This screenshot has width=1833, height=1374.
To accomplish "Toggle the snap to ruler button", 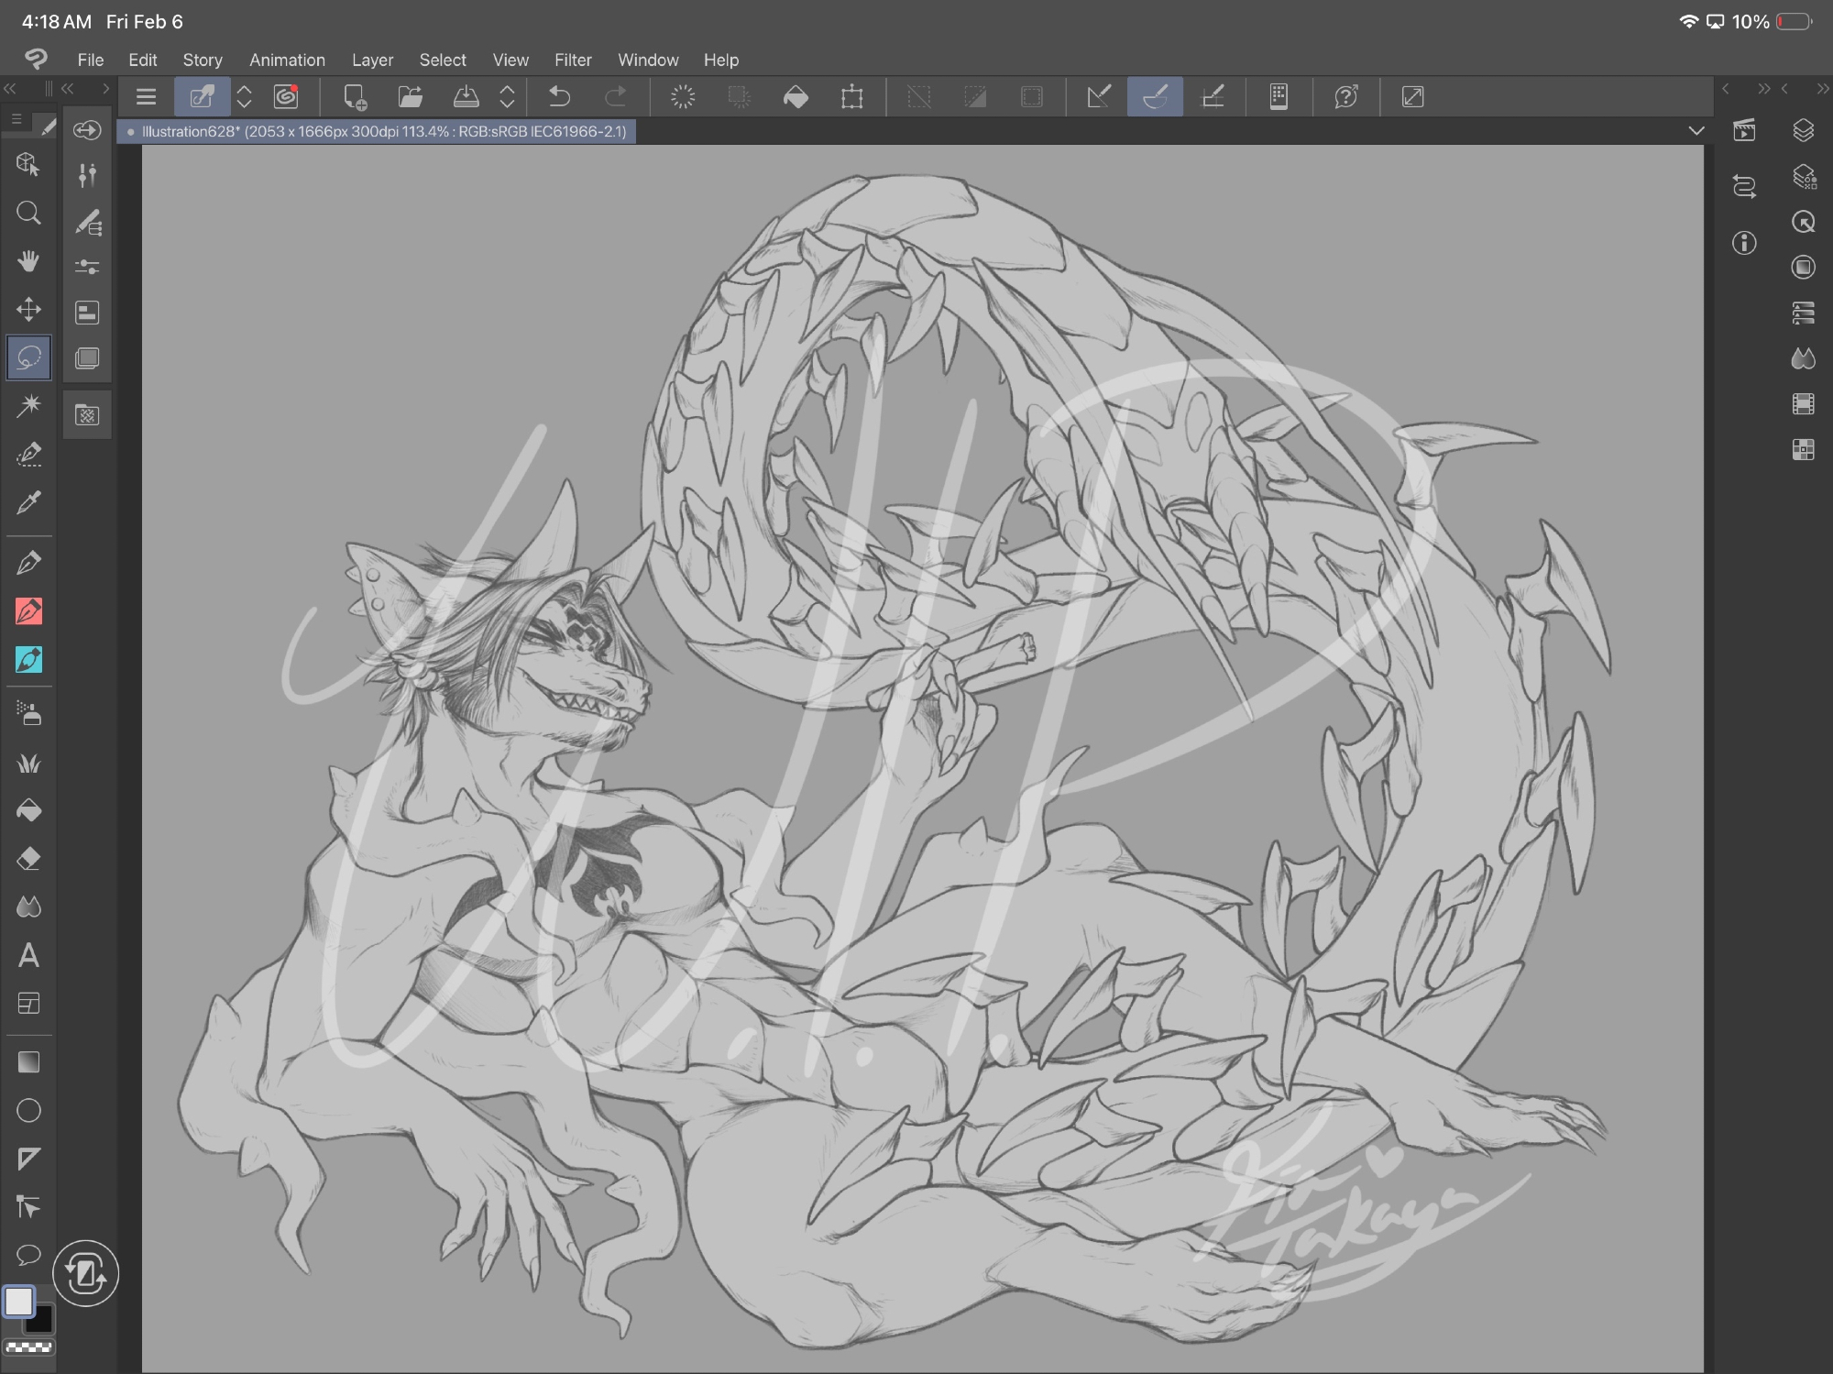I will pos(1098,97).
